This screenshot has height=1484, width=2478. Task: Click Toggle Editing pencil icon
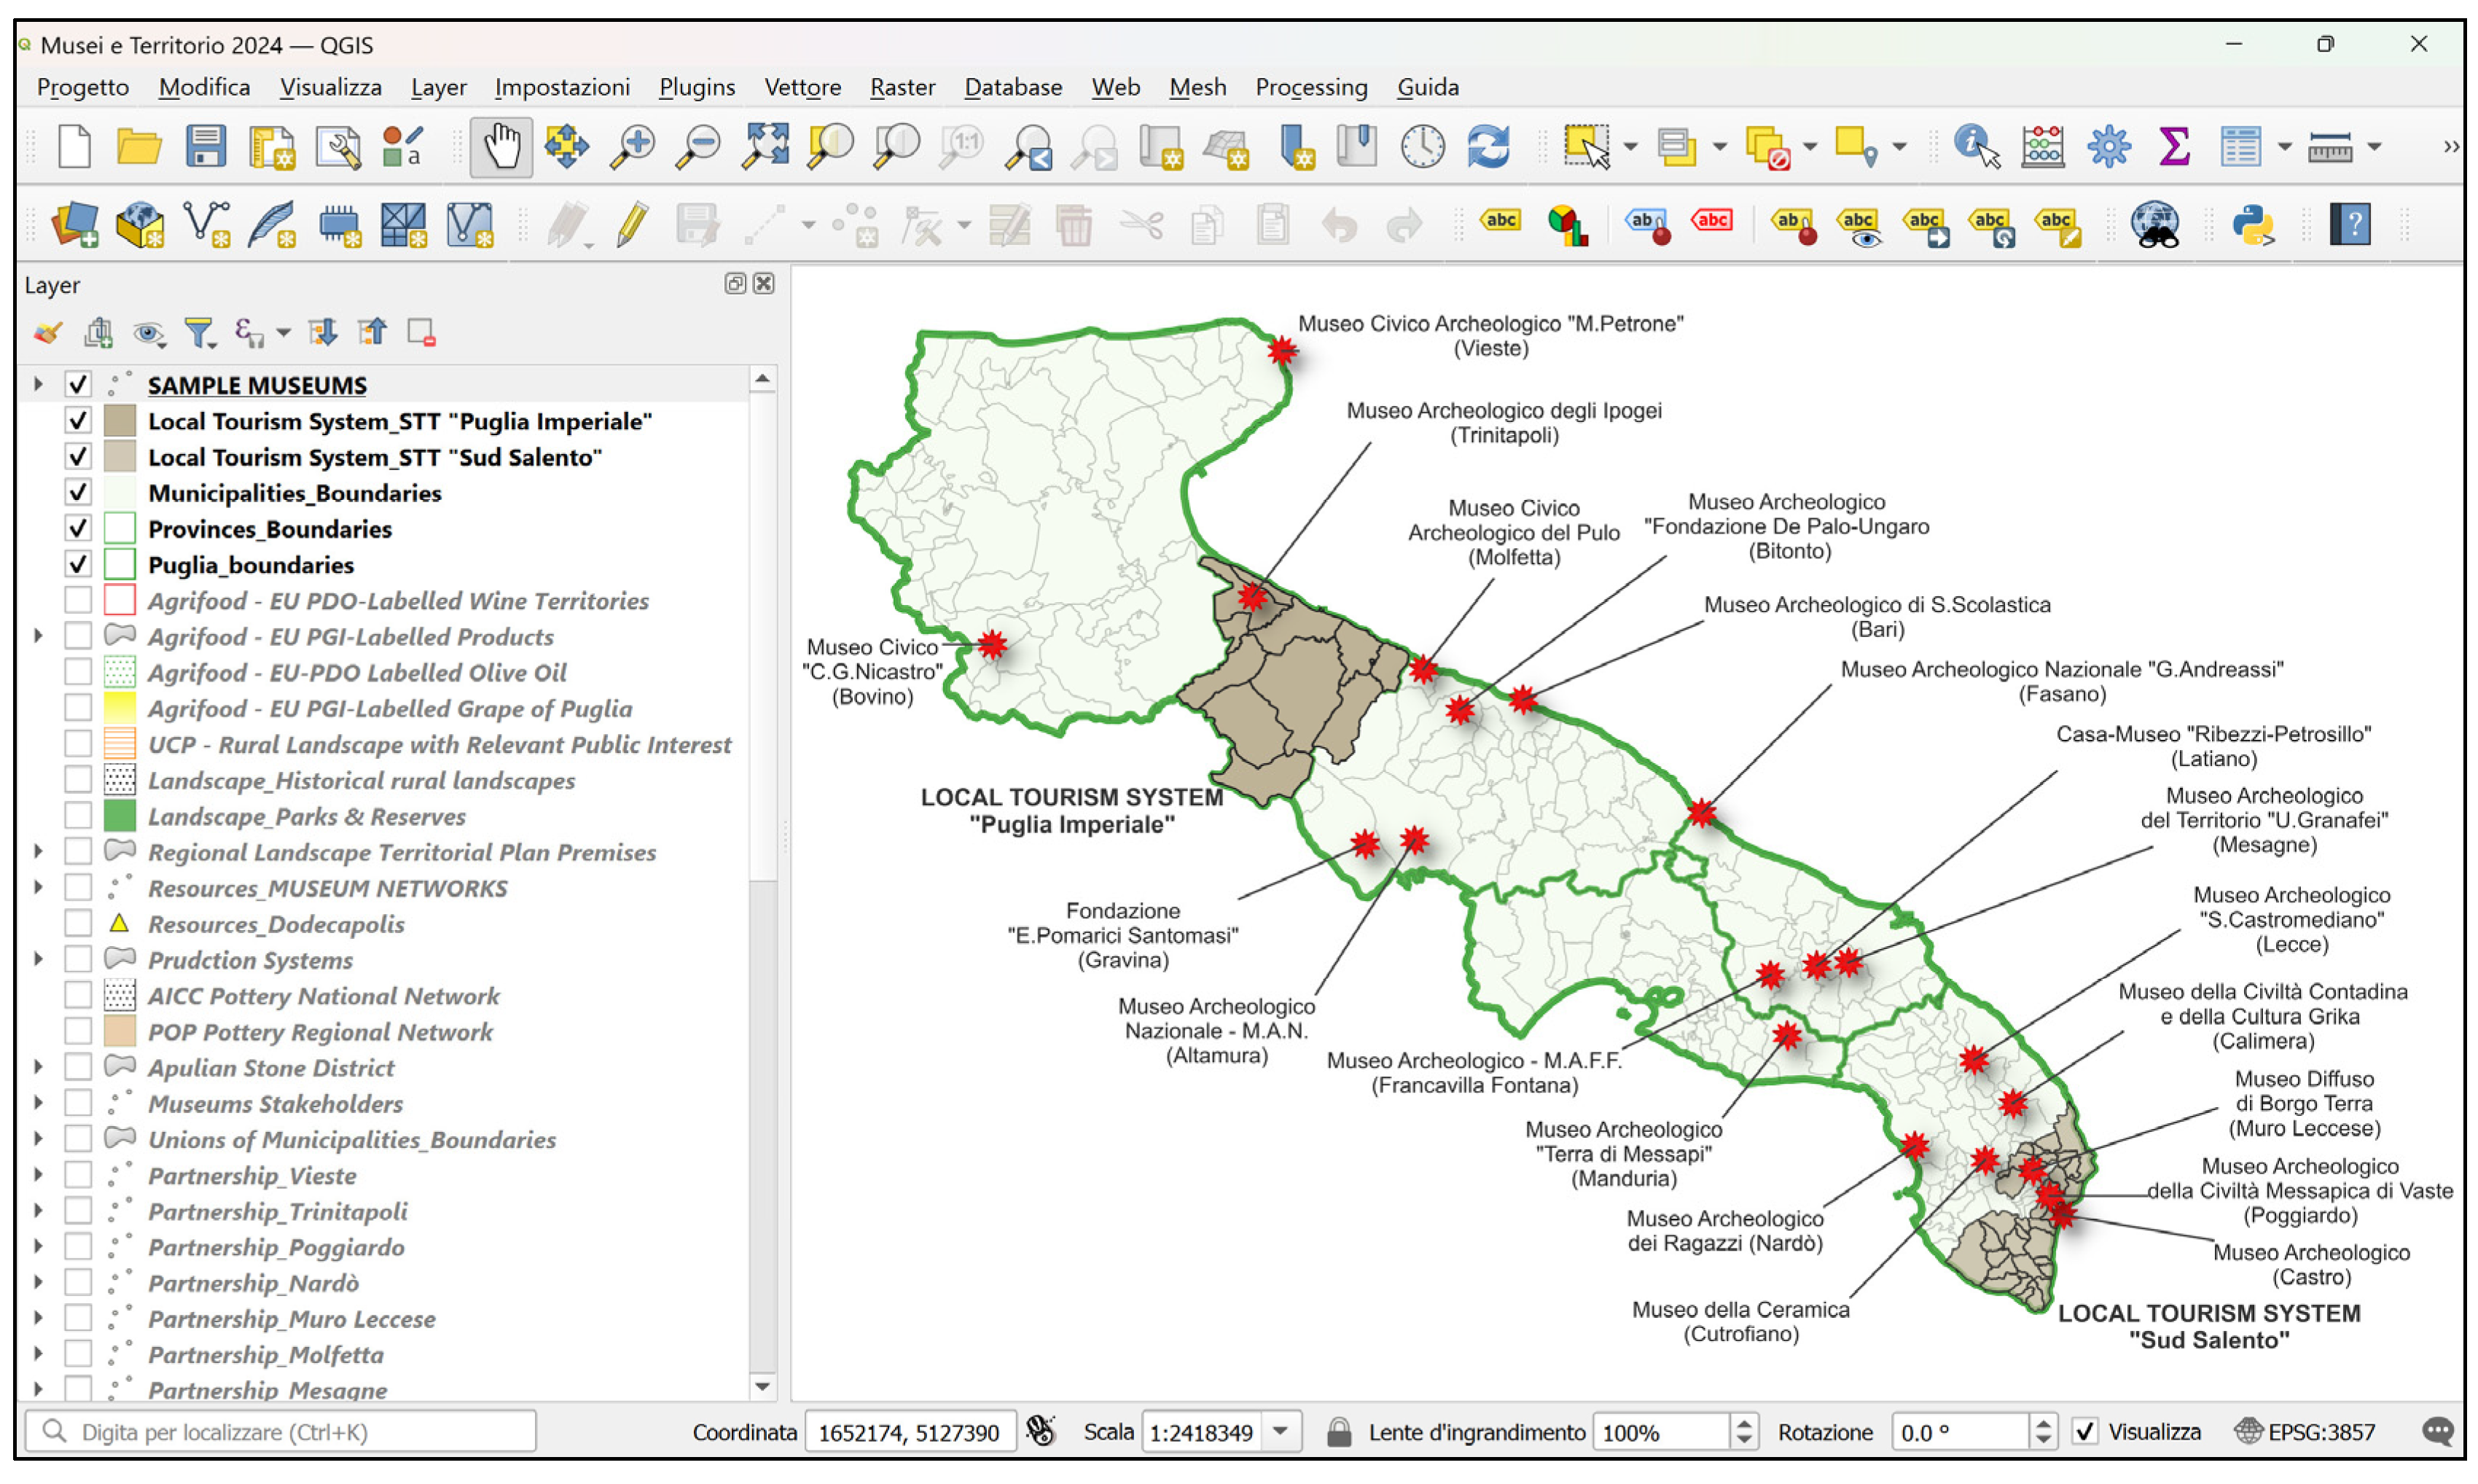[x=632, y=225]
